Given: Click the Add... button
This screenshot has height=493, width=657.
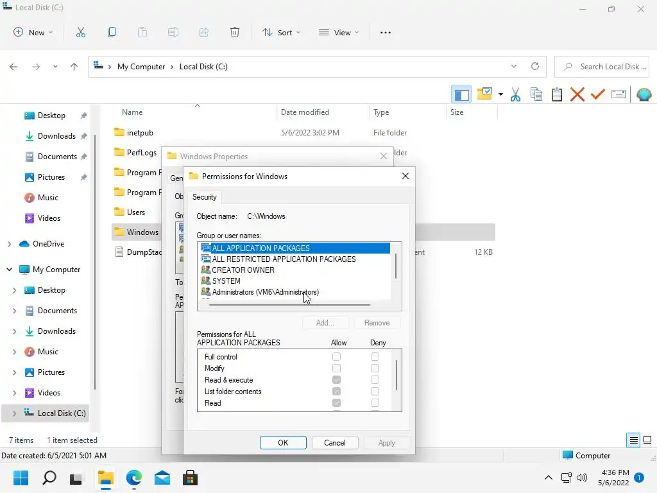Looking at the screenshot, I should [325, 323].
